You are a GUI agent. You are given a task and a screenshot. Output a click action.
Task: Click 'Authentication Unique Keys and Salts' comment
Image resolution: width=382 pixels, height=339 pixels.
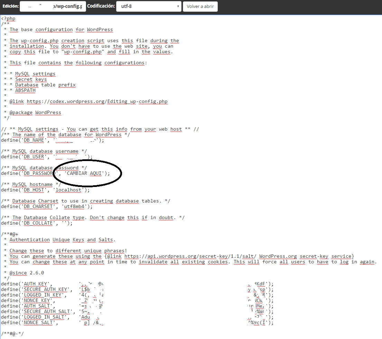pos(62,239)
